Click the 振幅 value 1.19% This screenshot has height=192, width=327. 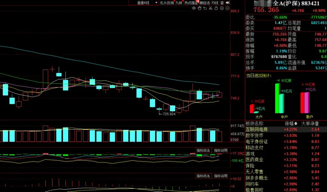(x=282, y=51)
